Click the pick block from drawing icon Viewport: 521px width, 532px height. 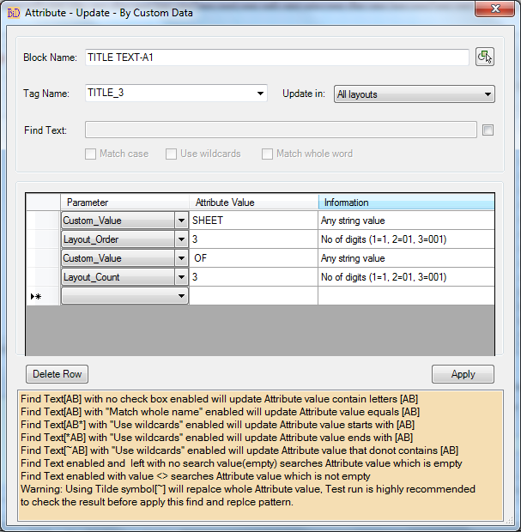(x=484, y=57)
